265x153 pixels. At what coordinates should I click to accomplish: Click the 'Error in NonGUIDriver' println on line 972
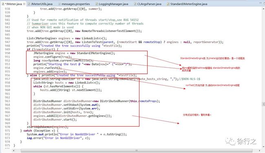[77, 134]
